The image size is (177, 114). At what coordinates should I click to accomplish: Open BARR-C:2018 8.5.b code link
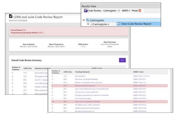(140, 98)
